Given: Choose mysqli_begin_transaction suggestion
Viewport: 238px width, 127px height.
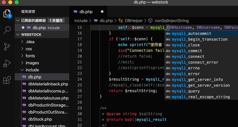Looking at the screenshot, I should point(201,39).
